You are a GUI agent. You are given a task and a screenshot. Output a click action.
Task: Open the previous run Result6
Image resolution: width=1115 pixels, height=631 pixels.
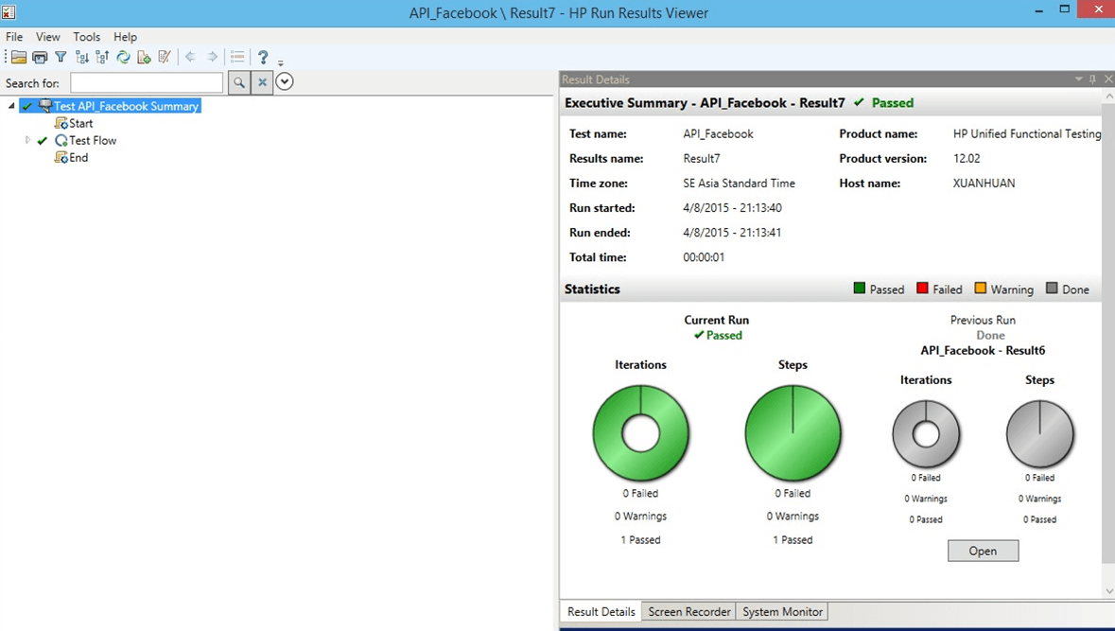click(x=983, y=551)
